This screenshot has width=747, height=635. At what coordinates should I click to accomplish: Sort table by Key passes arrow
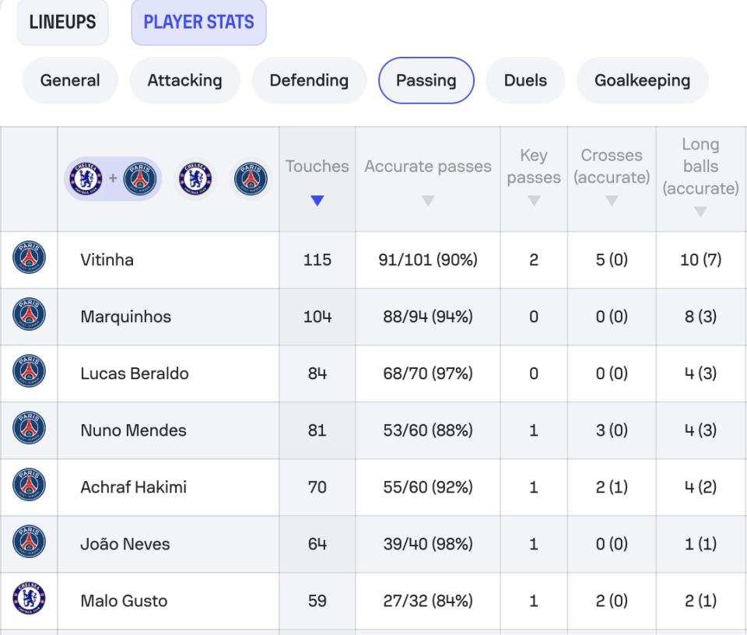point(534,201)
